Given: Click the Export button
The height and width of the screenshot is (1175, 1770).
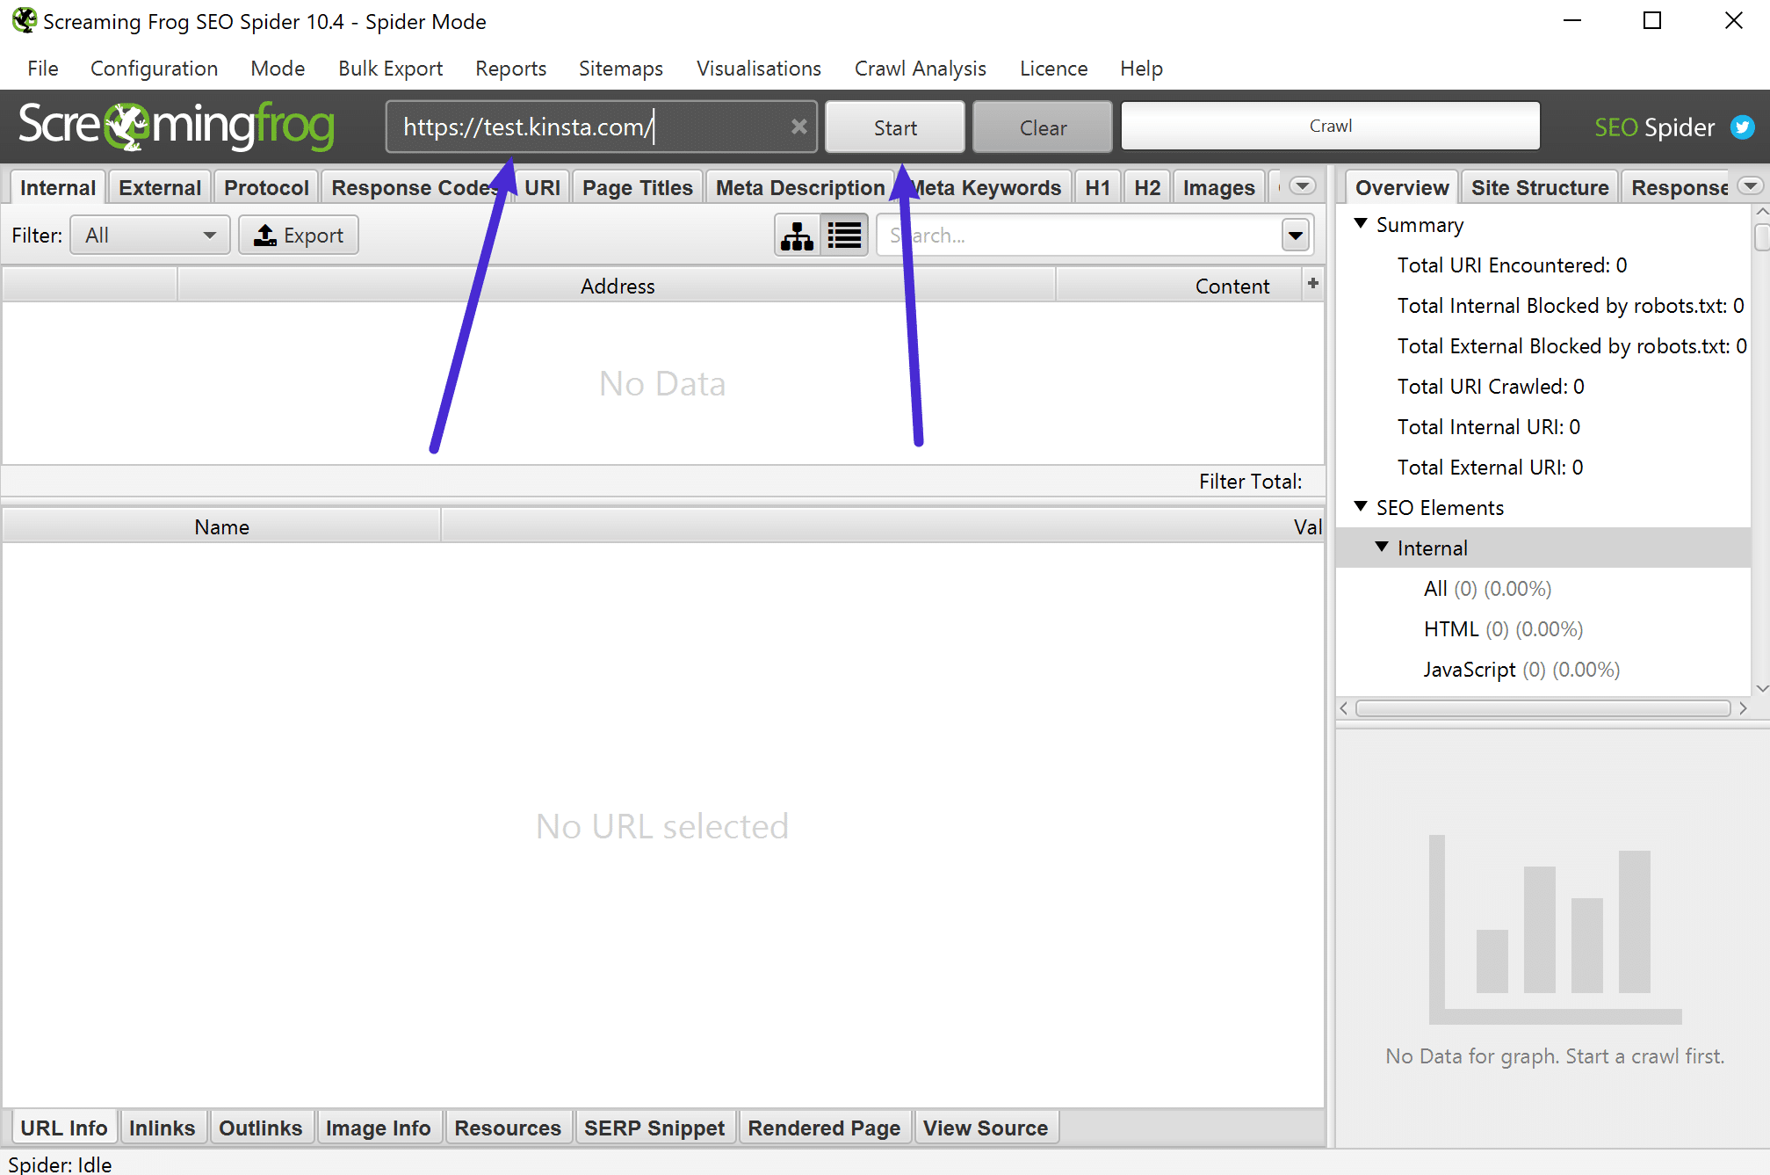Looking at the screenshot, I should [x=300, y=235].
